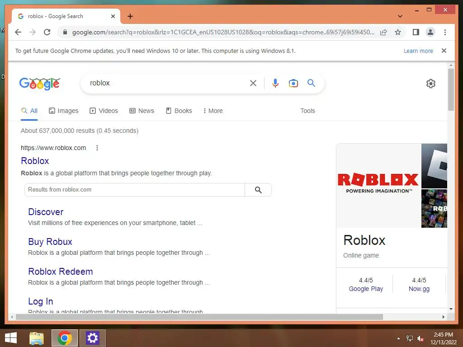
Task: Open PC settings gear in taskbar
Action: click(92, 338)
